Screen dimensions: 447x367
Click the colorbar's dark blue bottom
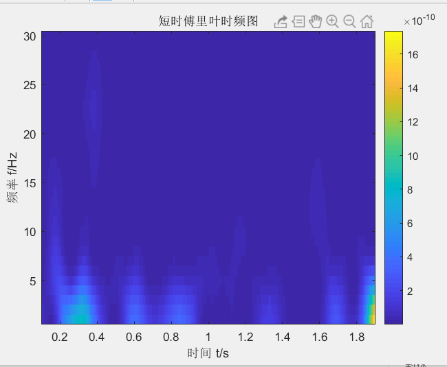393,320
